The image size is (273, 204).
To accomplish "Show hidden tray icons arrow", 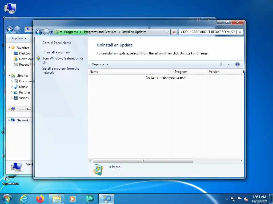I will tap(227, 199).
